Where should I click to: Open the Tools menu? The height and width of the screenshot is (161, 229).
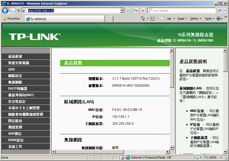pos(209,19)
